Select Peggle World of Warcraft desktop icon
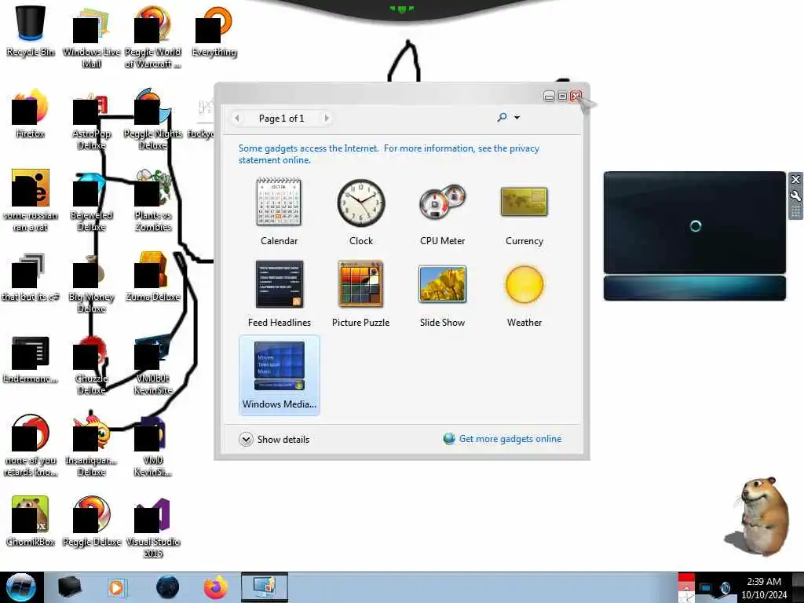Viewport: 804px width, 603px height. pos(153,37)
